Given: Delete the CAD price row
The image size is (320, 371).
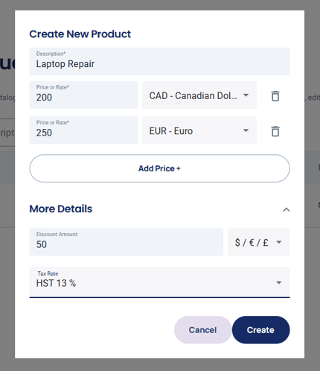Looking at the screenshot, I should tap(275, 96).
